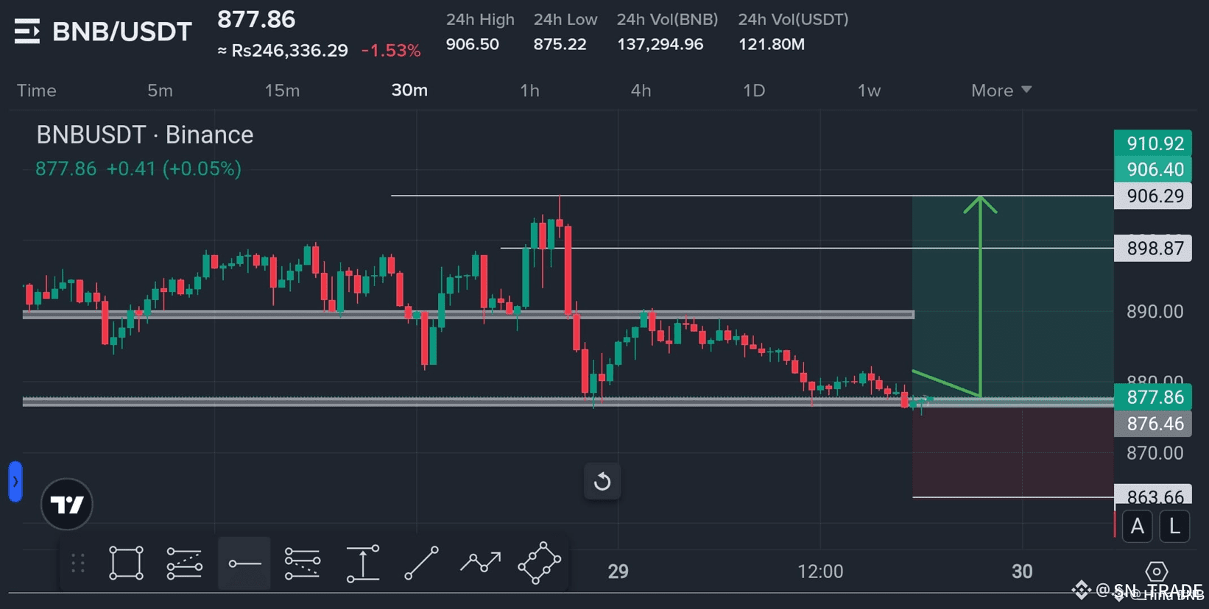
Task: Toggle logarithmic scale with the L button
Action: pyautogui.click(x=1174, y=527)
